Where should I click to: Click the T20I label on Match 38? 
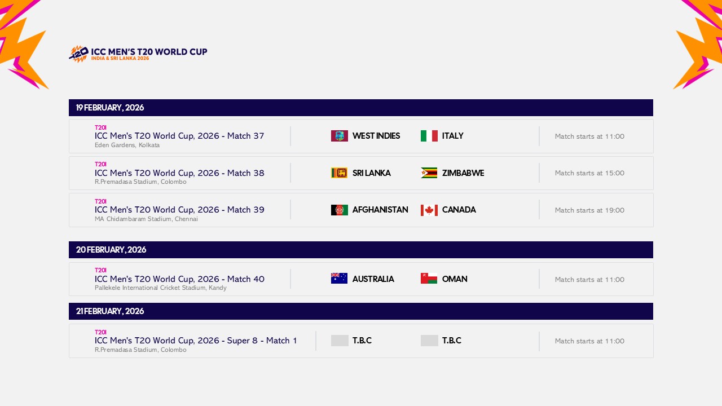tap(100, 164)
